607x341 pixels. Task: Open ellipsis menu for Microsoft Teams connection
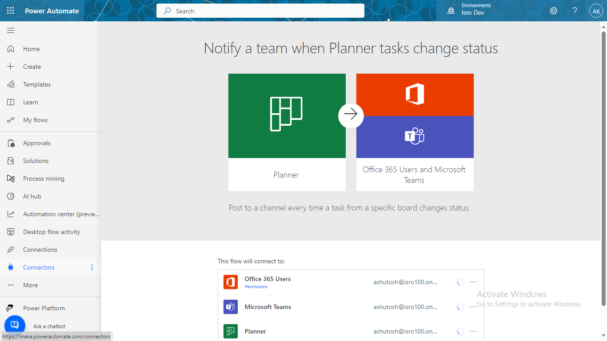pos(473,307)
